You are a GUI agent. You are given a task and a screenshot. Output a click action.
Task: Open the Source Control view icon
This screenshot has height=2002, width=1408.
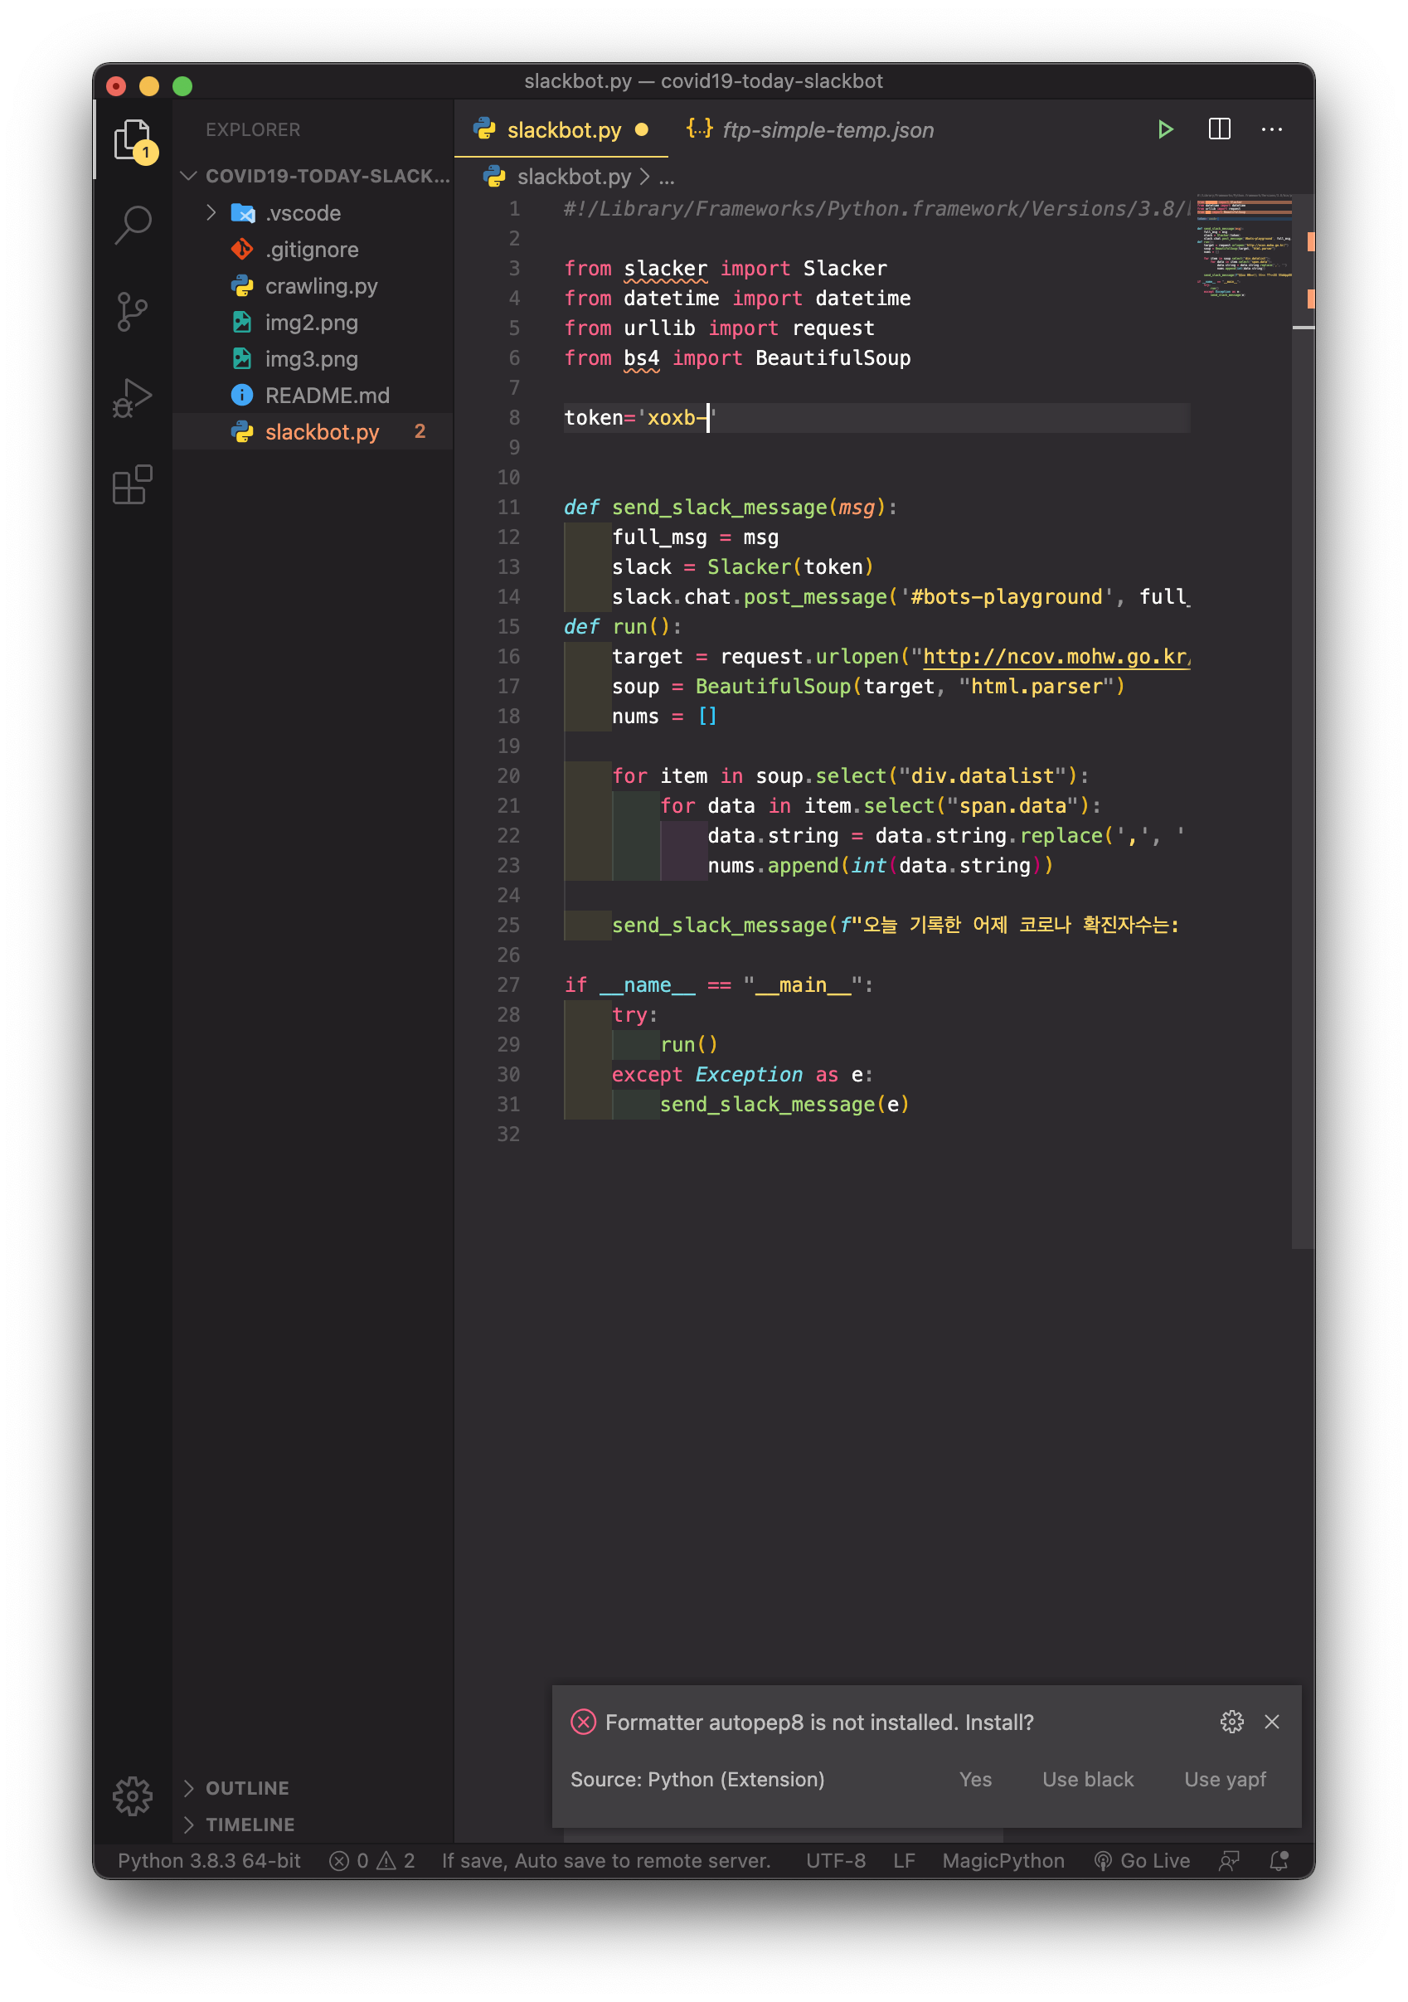pyautogui.click(x=133, y=311)
